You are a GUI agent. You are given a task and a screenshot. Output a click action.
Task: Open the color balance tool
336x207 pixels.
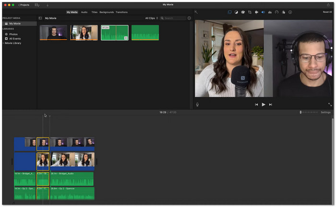click(236, 12)
